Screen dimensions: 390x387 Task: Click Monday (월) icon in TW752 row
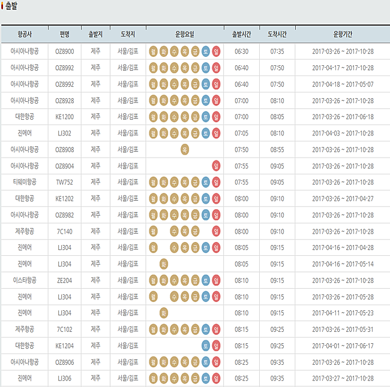(153, 182)
